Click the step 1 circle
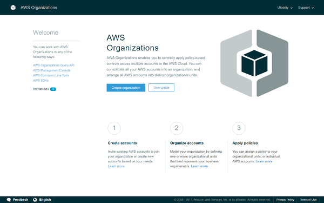This screenshot has height=203, width=324. coord(114,128)
